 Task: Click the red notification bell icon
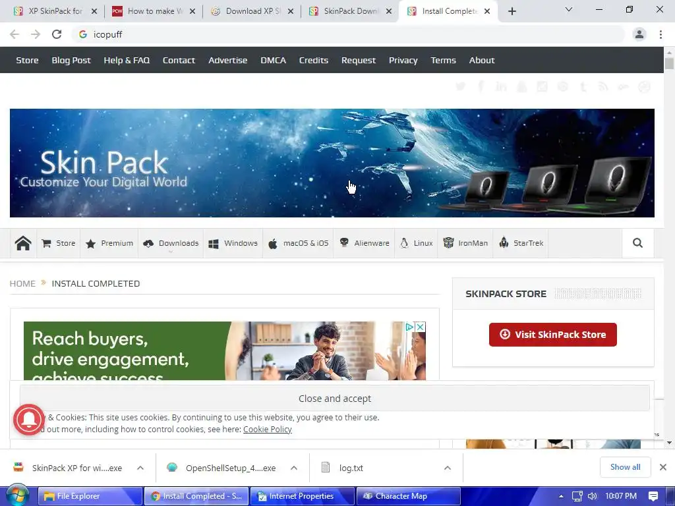[28, 420]
